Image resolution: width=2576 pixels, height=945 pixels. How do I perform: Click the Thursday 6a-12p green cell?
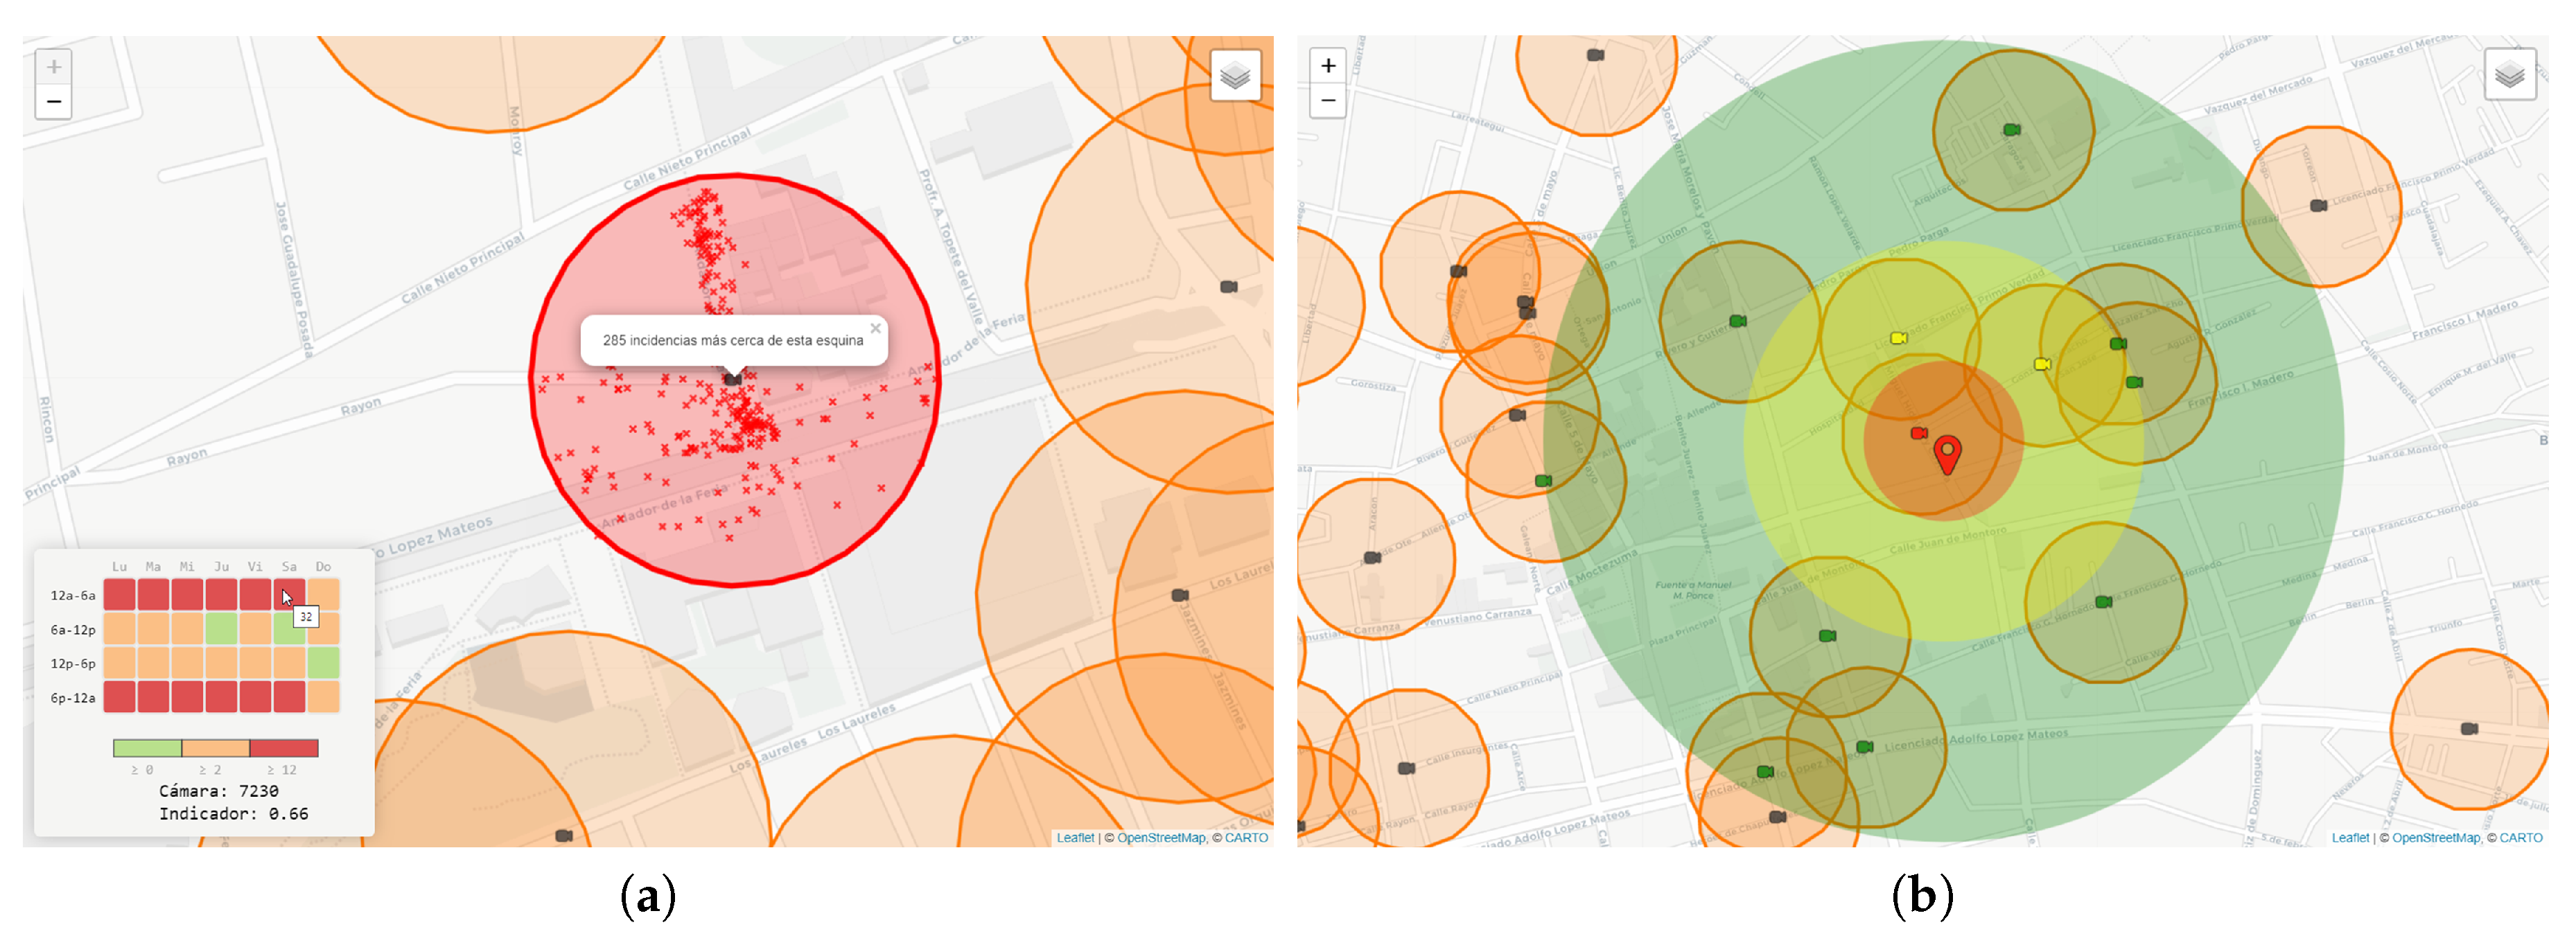click(221, 629)
